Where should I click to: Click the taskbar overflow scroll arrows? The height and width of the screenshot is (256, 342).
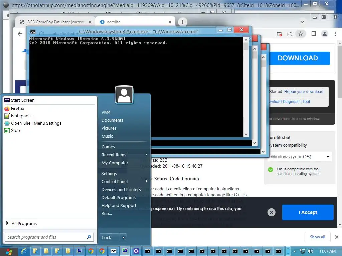288,251
